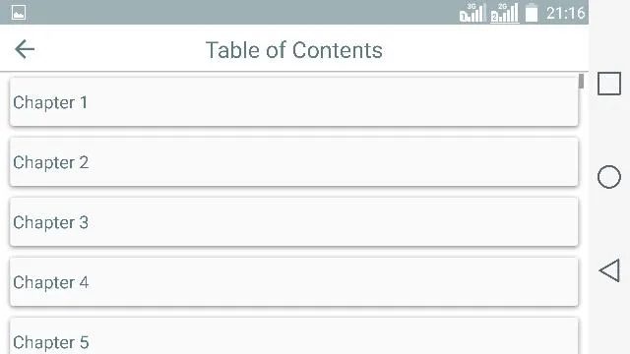Go to Chapter 4
The width and height of the screenshot is (630, 354).
[x=293, y=282]
